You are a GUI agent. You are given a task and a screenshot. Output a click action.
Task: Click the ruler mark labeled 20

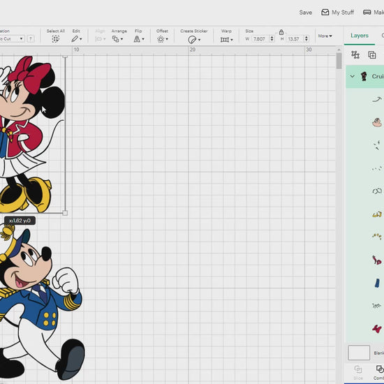click(x=193, y=50)
